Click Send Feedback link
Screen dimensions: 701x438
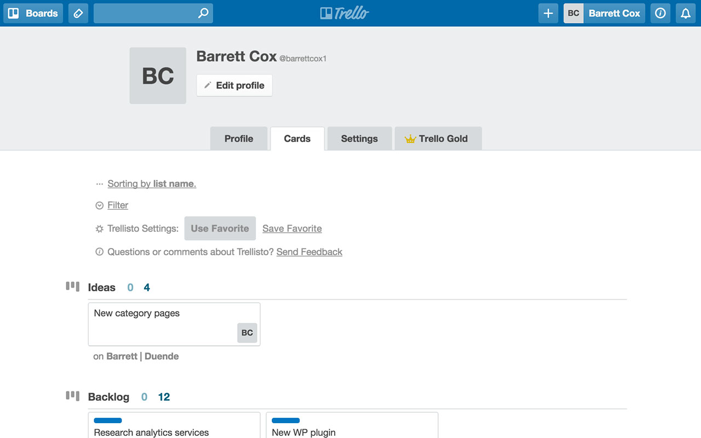coord(309,252)
